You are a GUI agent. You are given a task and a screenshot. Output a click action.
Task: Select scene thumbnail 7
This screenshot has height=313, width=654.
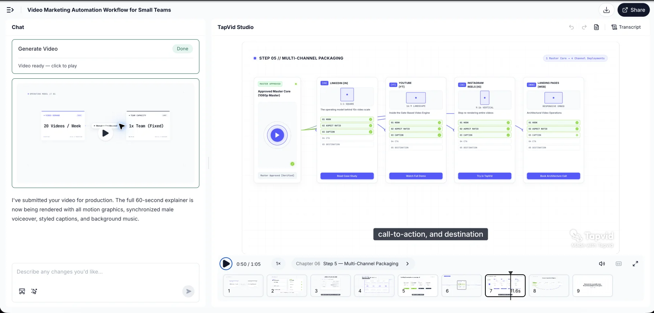click(x=505, y=285)
